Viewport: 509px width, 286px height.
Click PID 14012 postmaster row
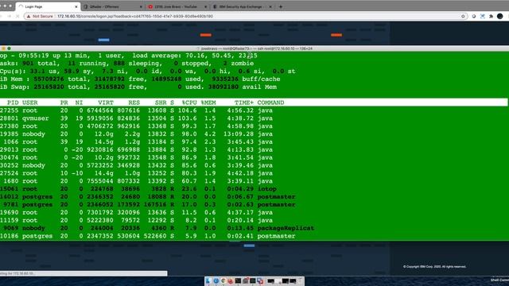tap(148, 197)
